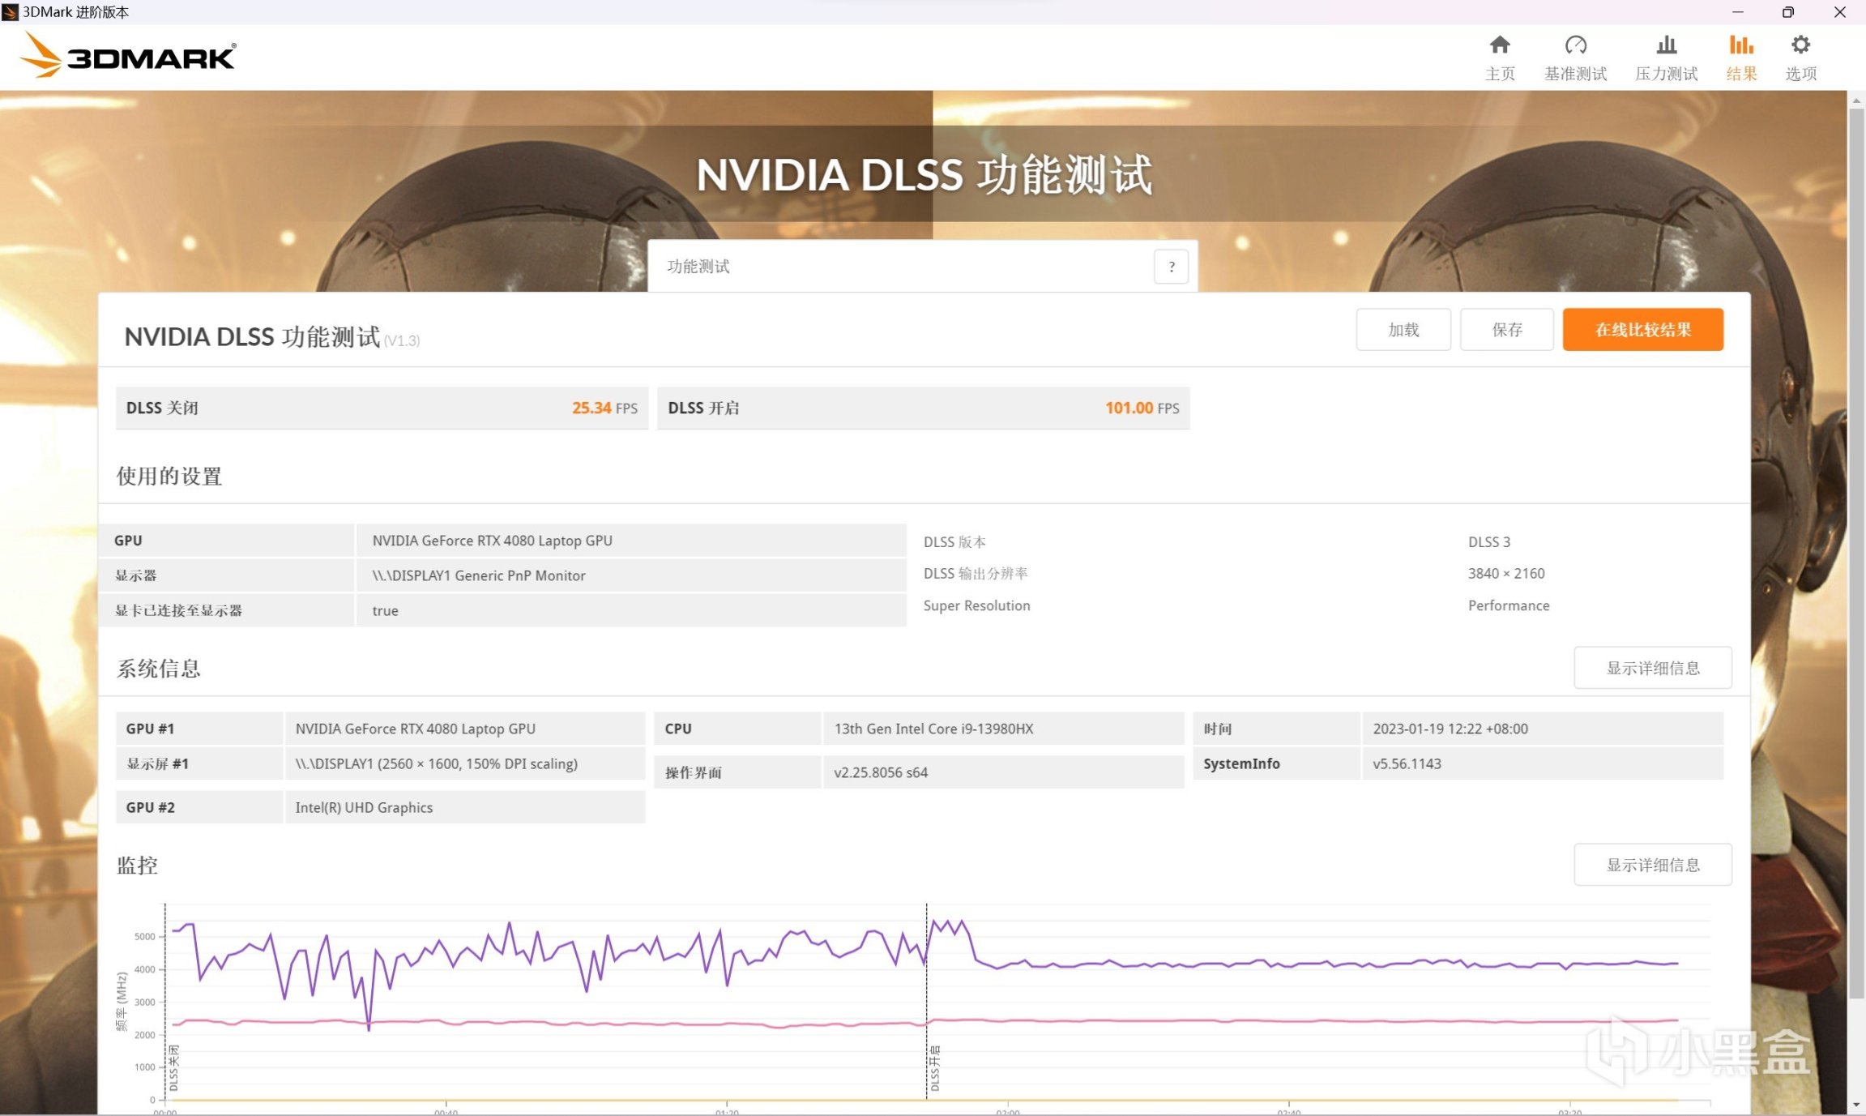Click the DLSS off (DLSS 关闭) score panel
Image resolution: width=1866 pixels, height=1116 pixels.
(381, 408)
